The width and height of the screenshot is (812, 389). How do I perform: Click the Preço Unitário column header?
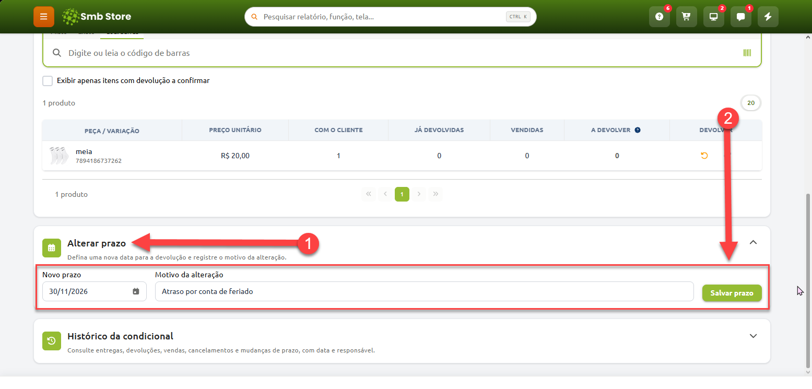(235, 130)
